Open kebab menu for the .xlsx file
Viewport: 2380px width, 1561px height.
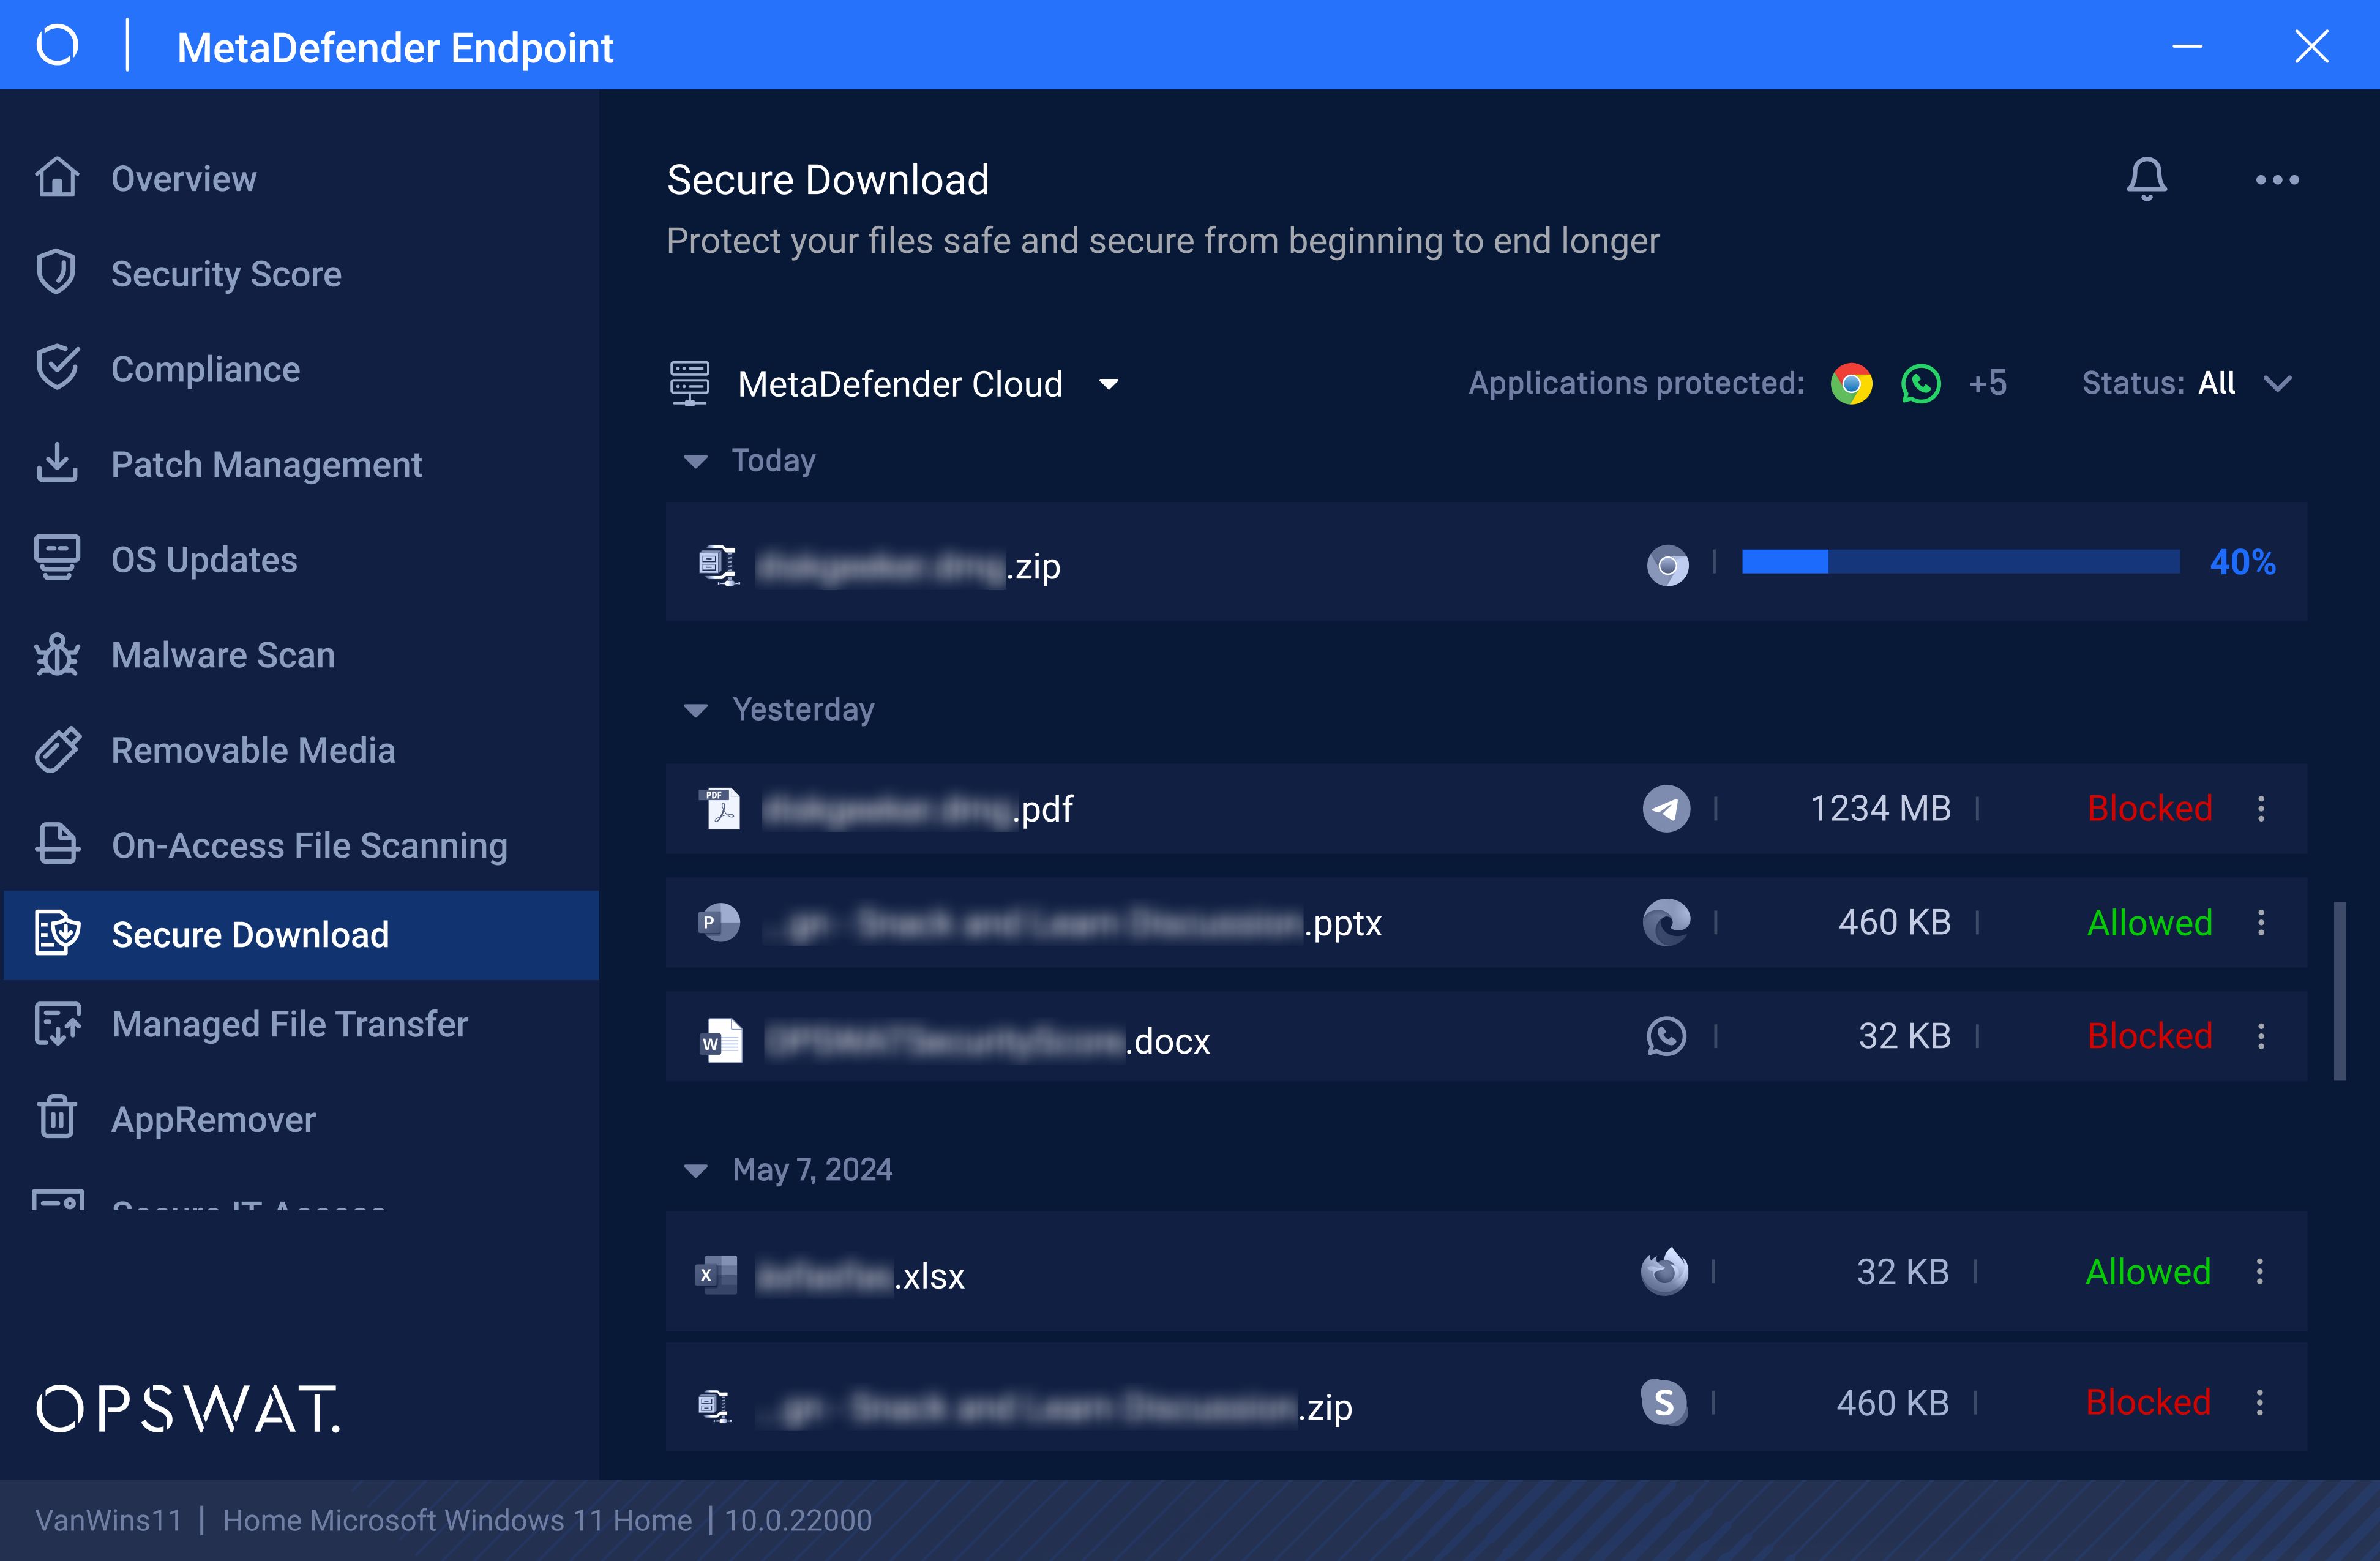point(2259,1272)
